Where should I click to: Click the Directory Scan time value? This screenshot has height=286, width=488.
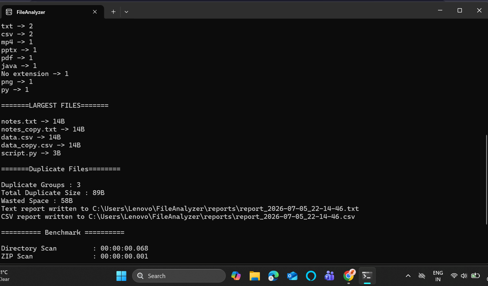tap(124, 248)
